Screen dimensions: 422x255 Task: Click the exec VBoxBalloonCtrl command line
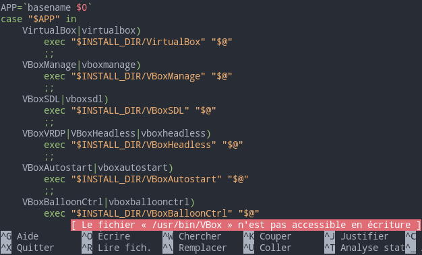152,213
